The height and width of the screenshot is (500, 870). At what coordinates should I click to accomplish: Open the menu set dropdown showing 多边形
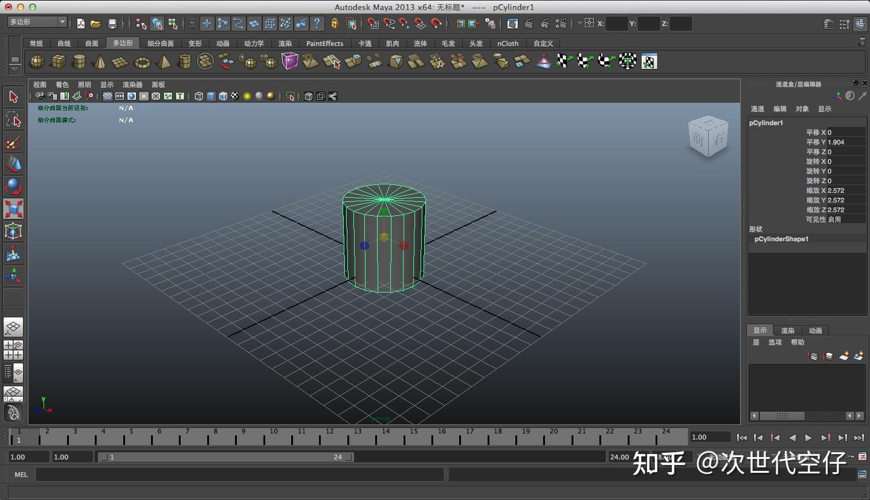35,21
